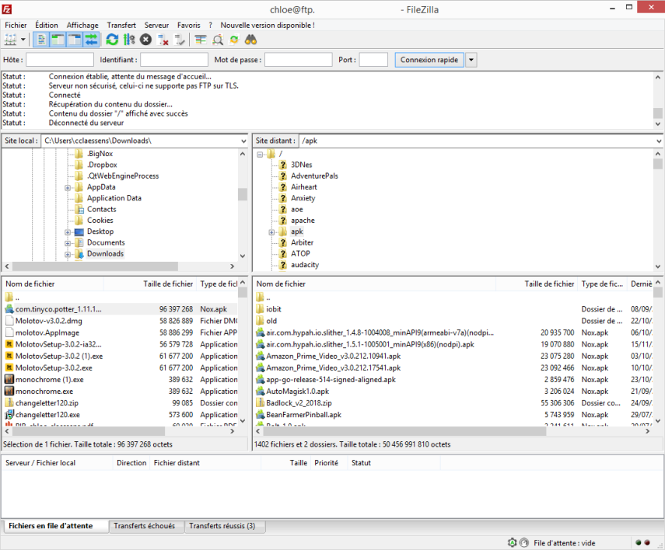
Task: Expand the Desktop folder in local tree
Action: [x=68, y=231]
